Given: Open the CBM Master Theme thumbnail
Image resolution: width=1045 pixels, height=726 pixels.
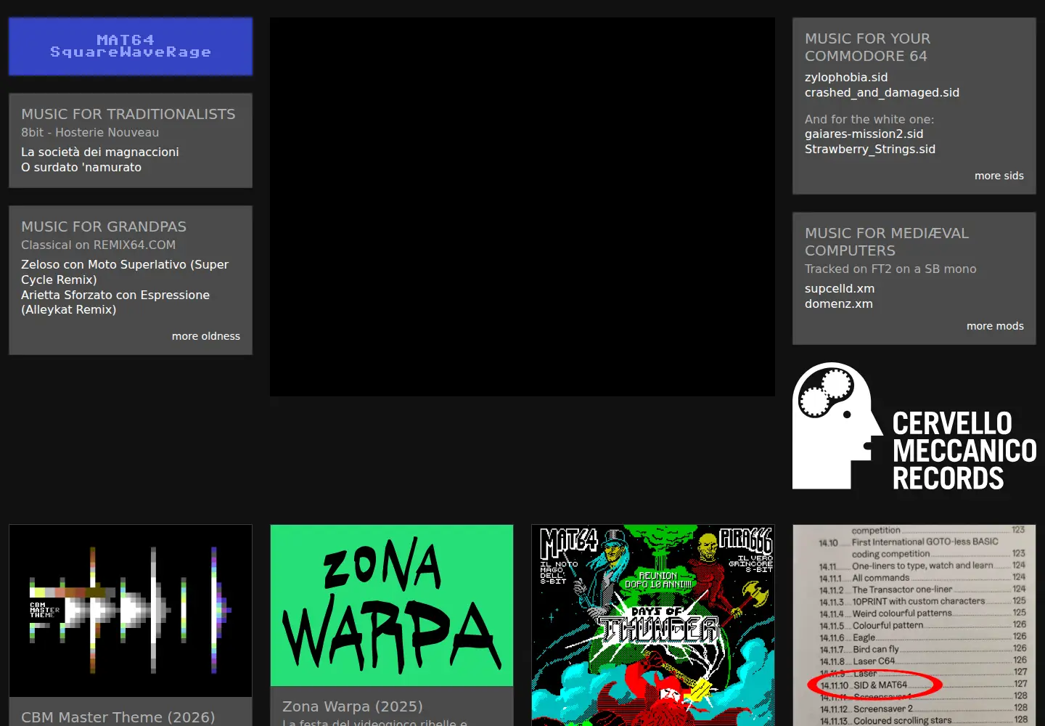Looking at the screenshot, I should 131,611.
